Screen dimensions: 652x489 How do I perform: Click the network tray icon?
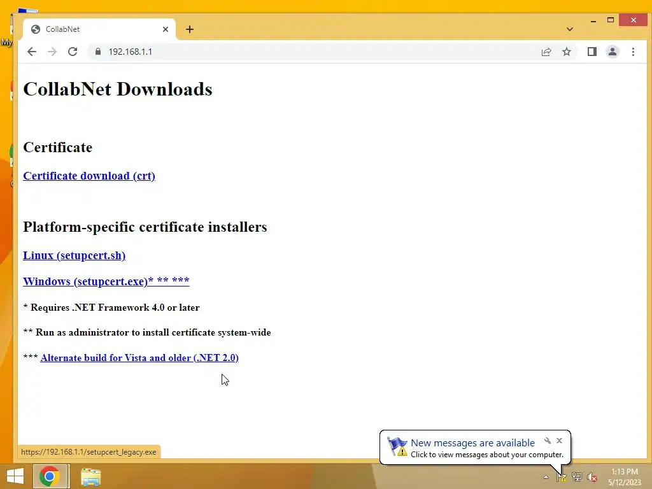pyautogui.click(x=577, y=477)
